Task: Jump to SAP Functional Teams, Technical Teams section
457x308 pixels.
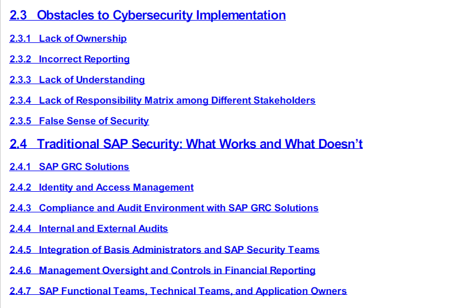Action: click(192, 291)
